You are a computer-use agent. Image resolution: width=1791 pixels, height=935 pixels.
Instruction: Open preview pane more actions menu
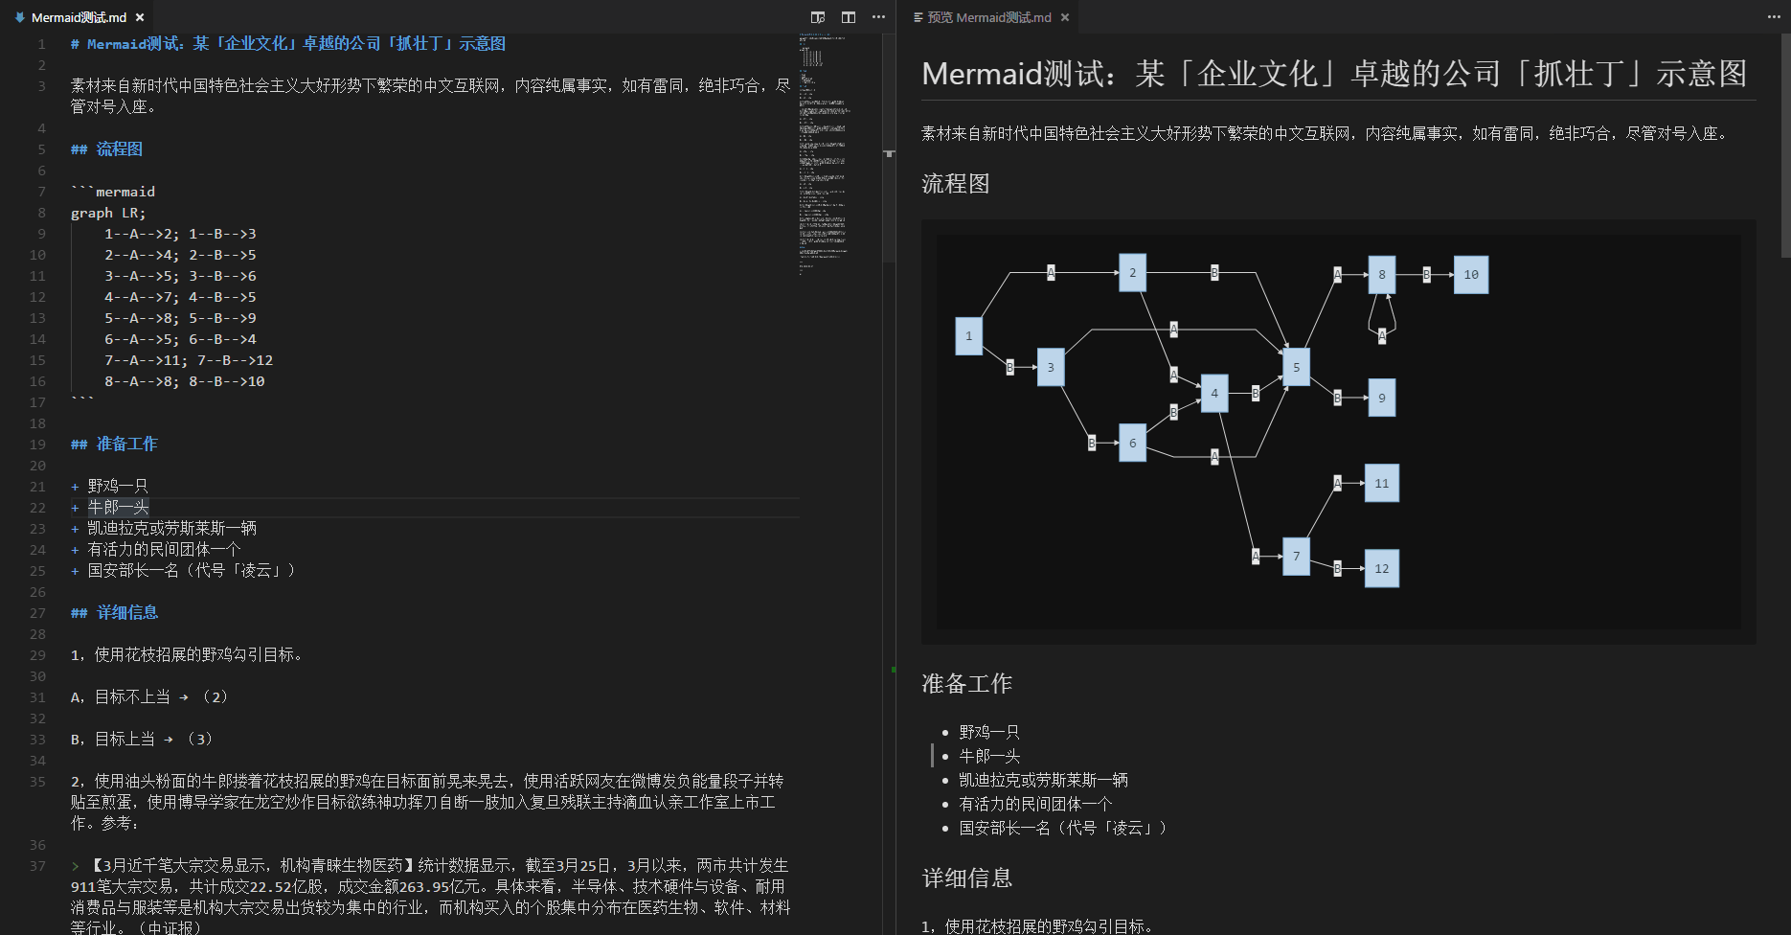click(1774, 17)
